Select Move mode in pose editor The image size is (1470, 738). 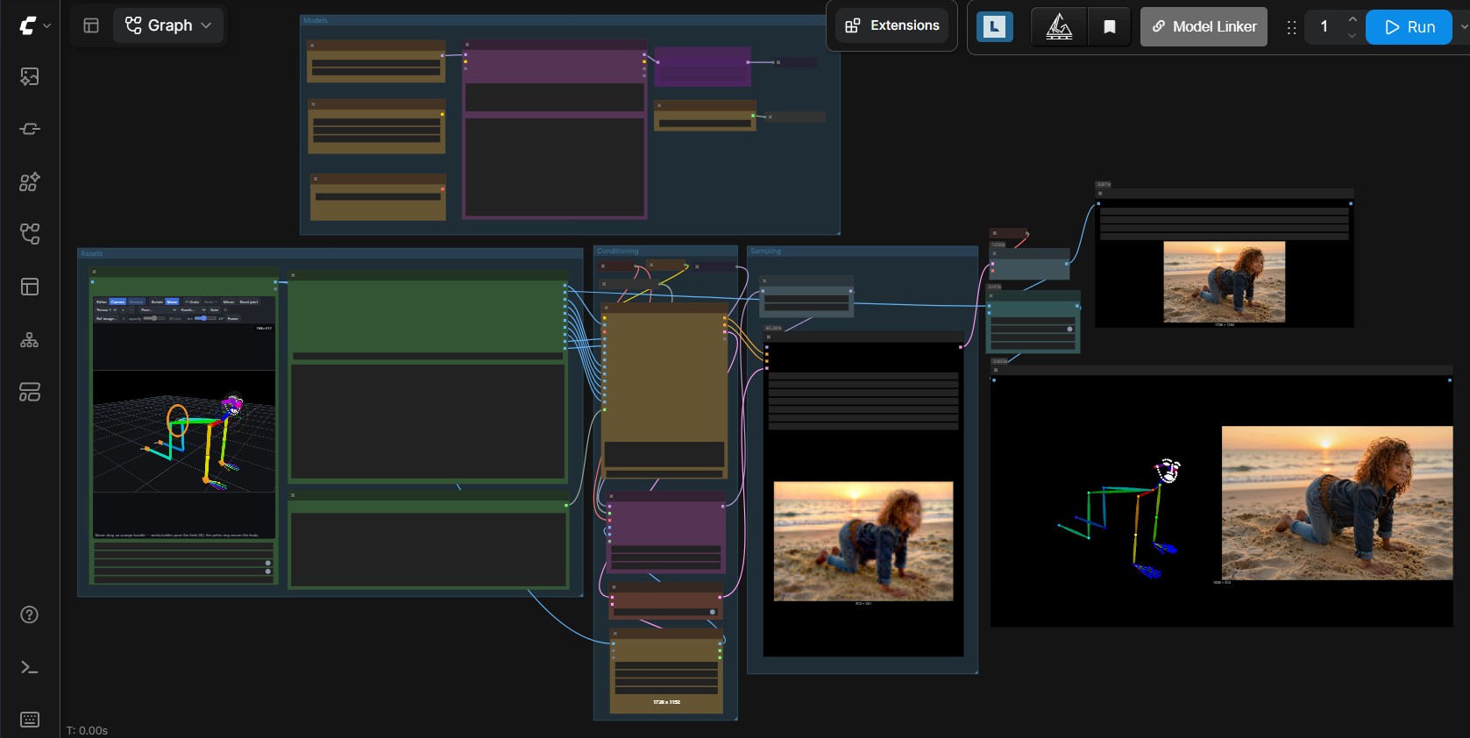172,302
